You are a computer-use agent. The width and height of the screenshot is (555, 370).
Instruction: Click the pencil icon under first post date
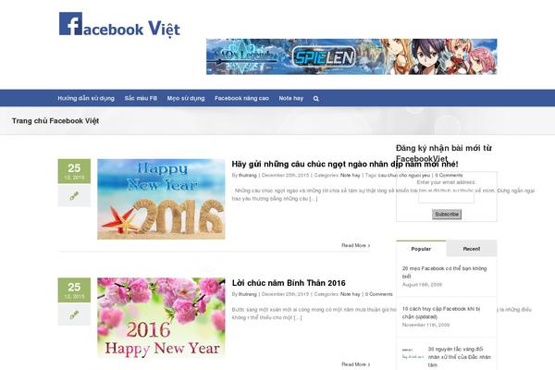point(74,195)
